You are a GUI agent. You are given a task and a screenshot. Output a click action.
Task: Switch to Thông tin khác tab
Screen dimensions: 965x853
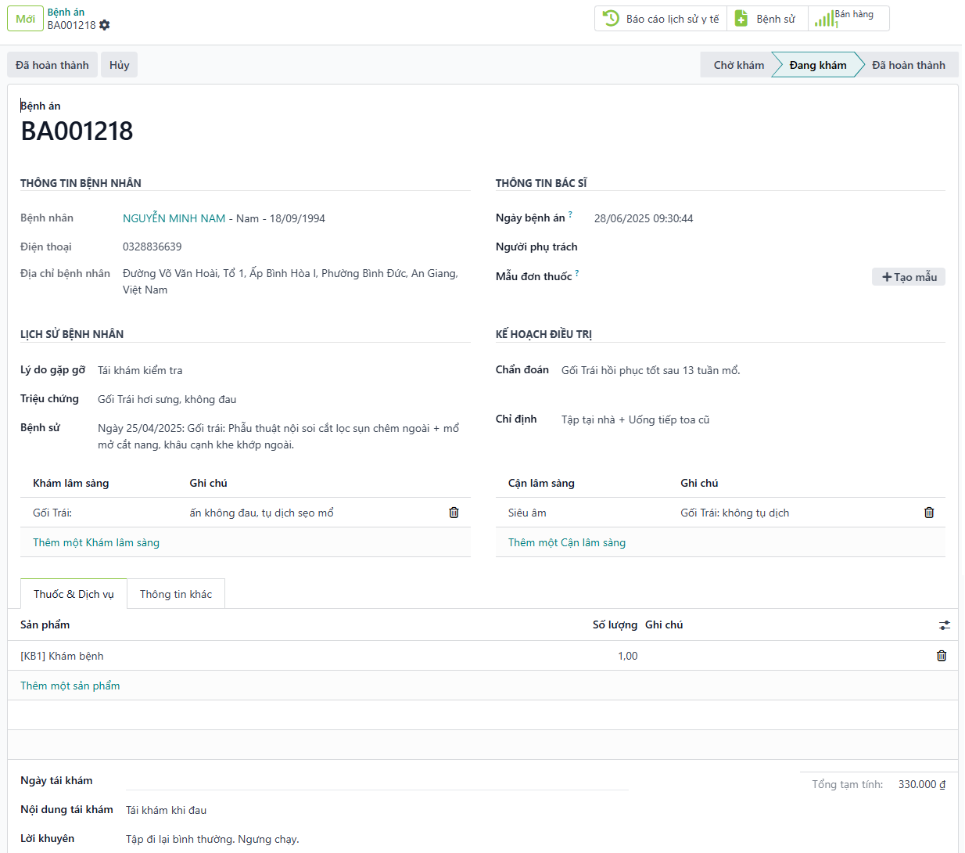point(176,594)
